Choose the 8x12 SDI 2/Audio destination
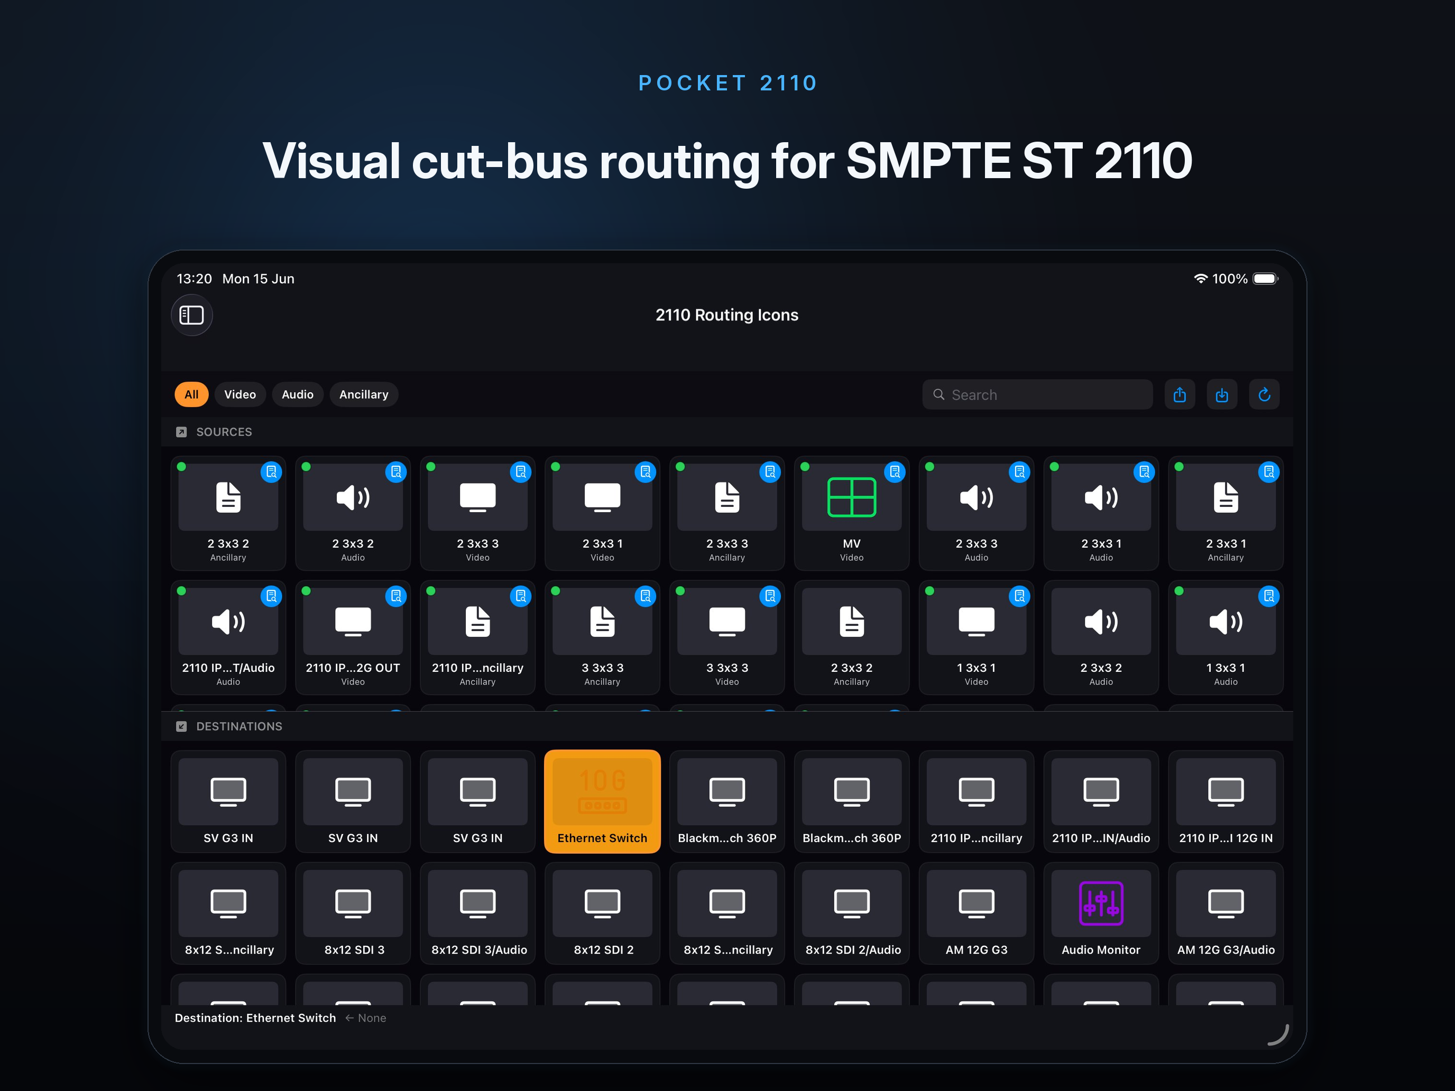The image size is (1455, 1091). point(851,913)
